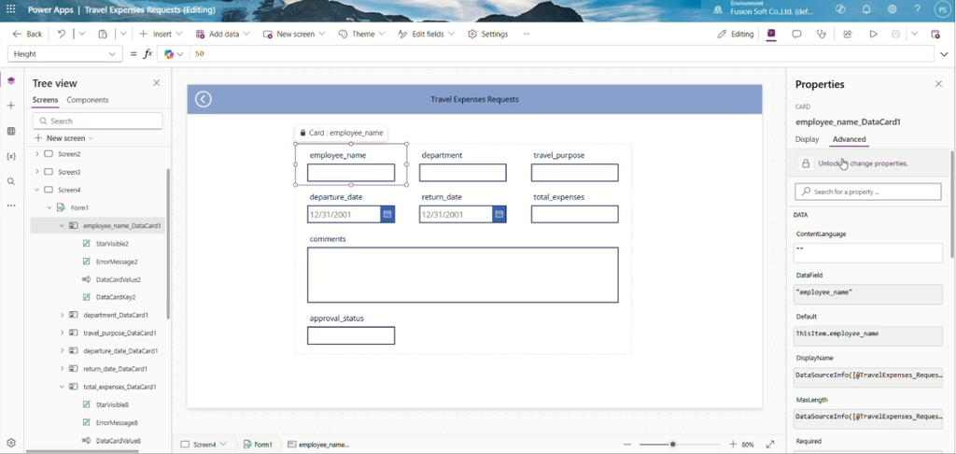Viewport: 956px width, 454px height.
Task: Click the paste clipboard icon
Action: [x=103, y=35]
